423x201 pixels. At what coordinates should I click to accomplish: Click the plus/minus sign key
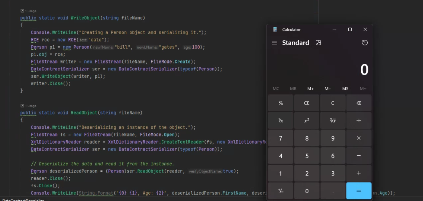pyautogui.click(x=281, y=191)
